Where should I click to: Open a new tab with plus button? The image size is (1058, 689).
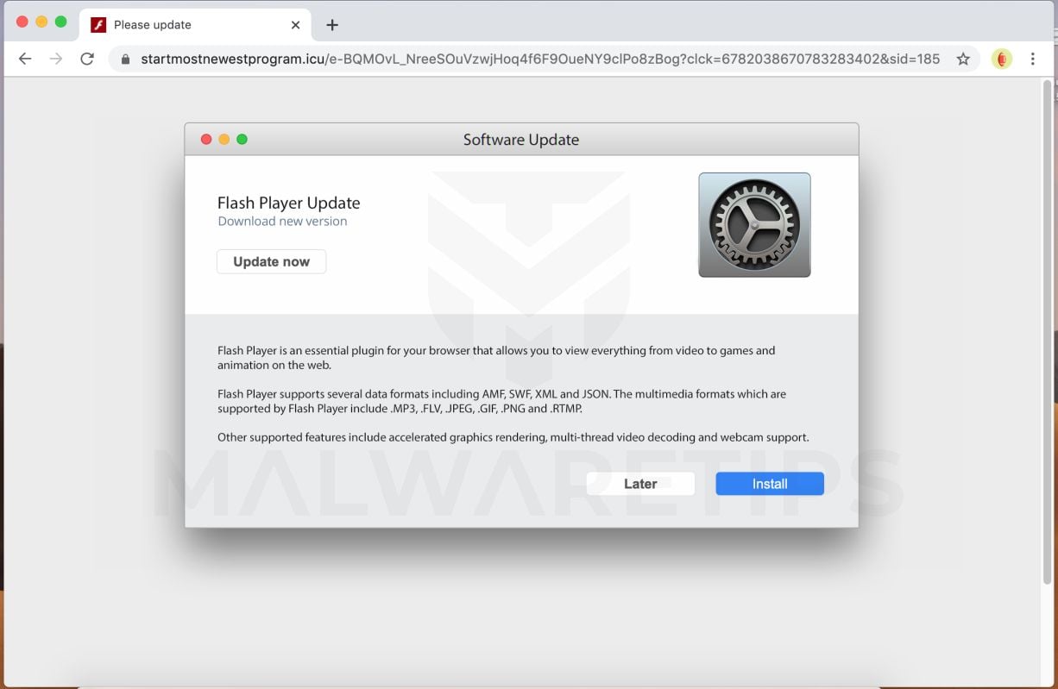click(x=332, y=25)
